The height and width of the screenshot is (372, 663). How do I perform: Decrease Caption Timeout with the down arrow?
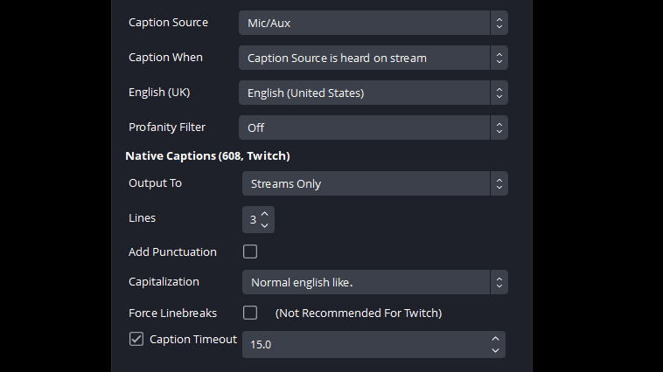point(495,350)
